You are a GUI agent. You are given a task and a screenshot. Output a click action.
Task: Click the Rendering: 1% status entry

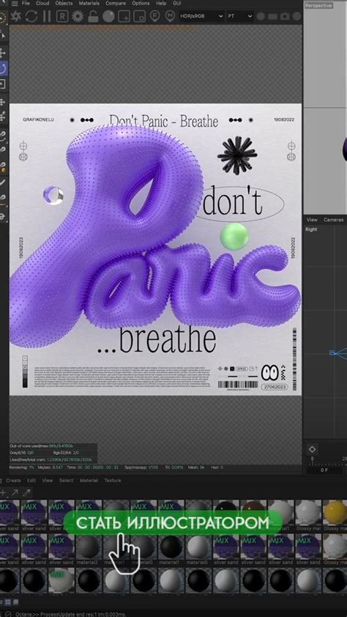point(21,467)
